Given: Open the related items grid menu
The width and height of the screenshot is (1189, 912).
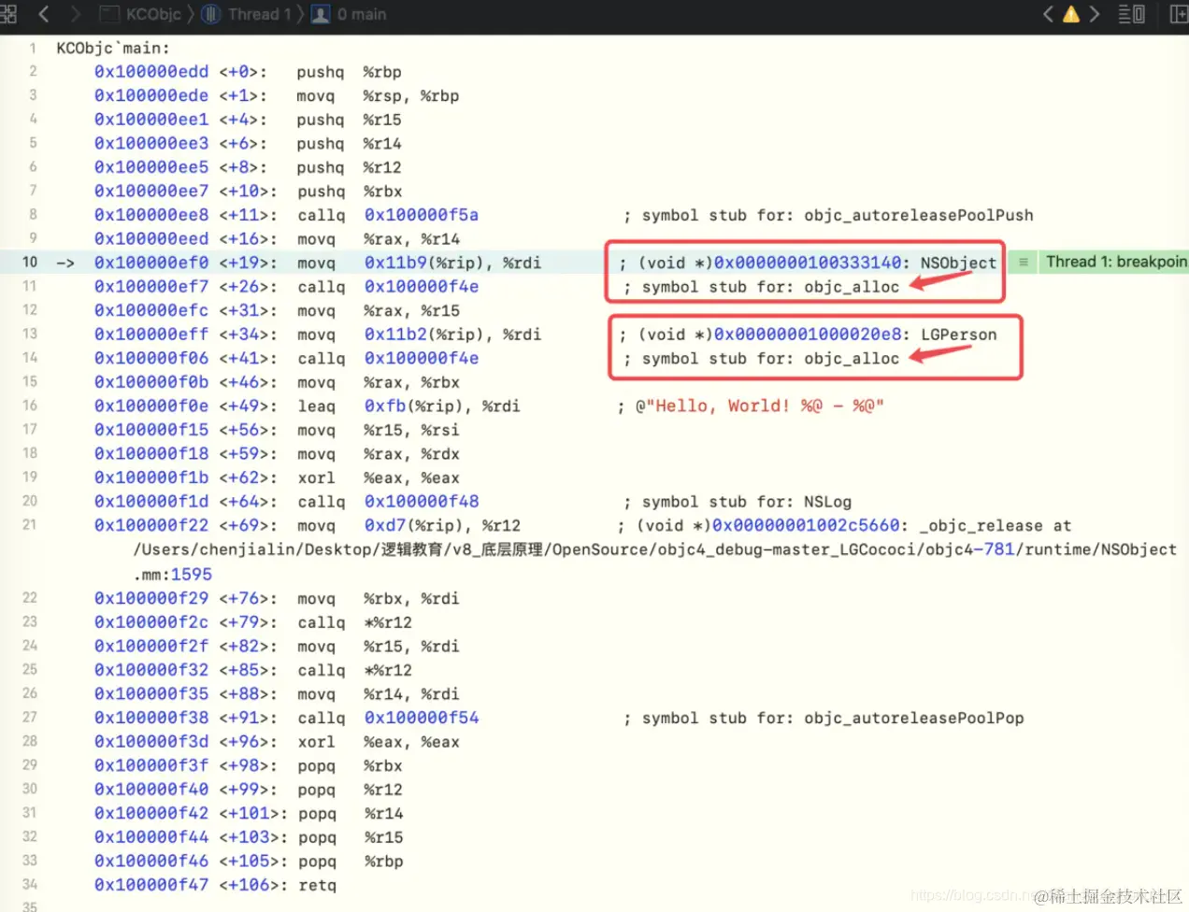Looking at the screenshot, I should (8, 14).
